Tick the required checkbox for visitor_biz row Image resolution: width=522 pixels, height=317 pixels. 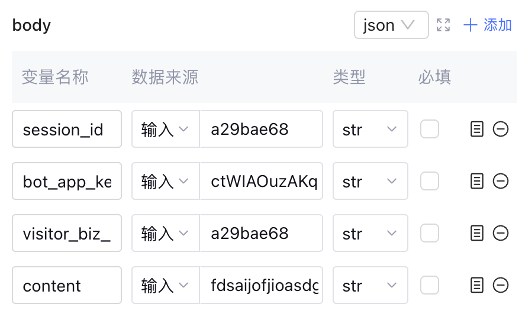[x=430, y=233]
